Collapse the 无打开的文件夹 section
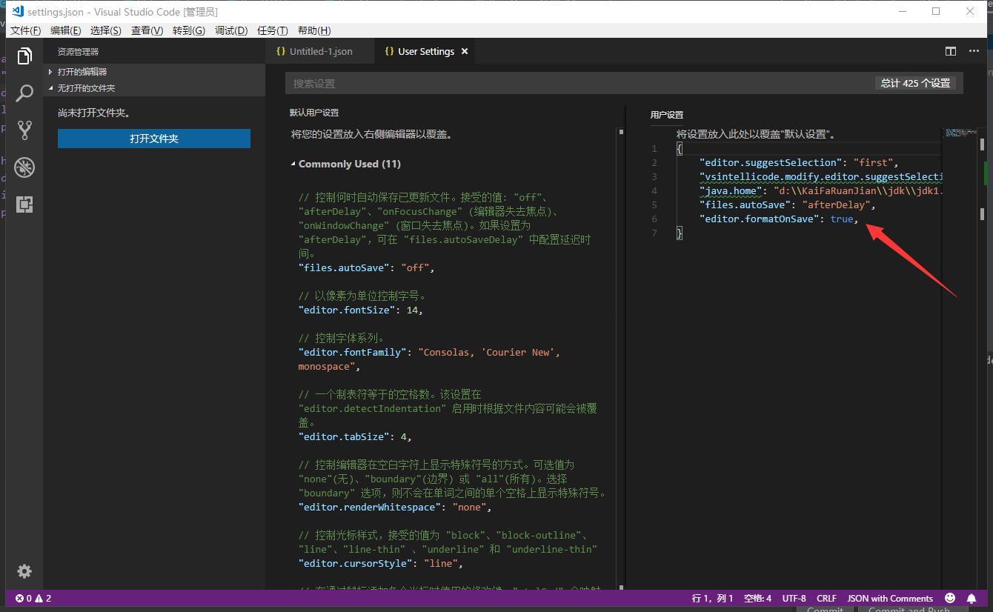Image resolution: width=993 pixels, height=612 pixels. (x=154, y=88)
